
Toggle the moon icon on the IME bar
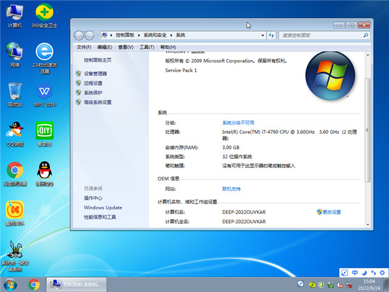[364, 273]
